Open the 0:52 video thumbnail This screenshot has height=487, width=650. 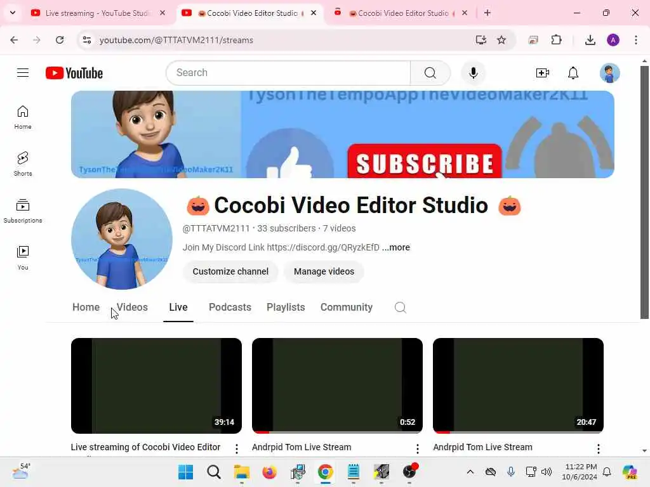(x=337, y=386)
